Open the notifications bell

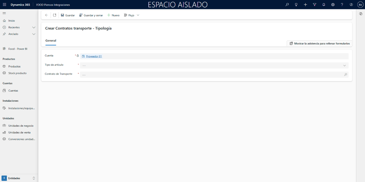pos(324,5)
